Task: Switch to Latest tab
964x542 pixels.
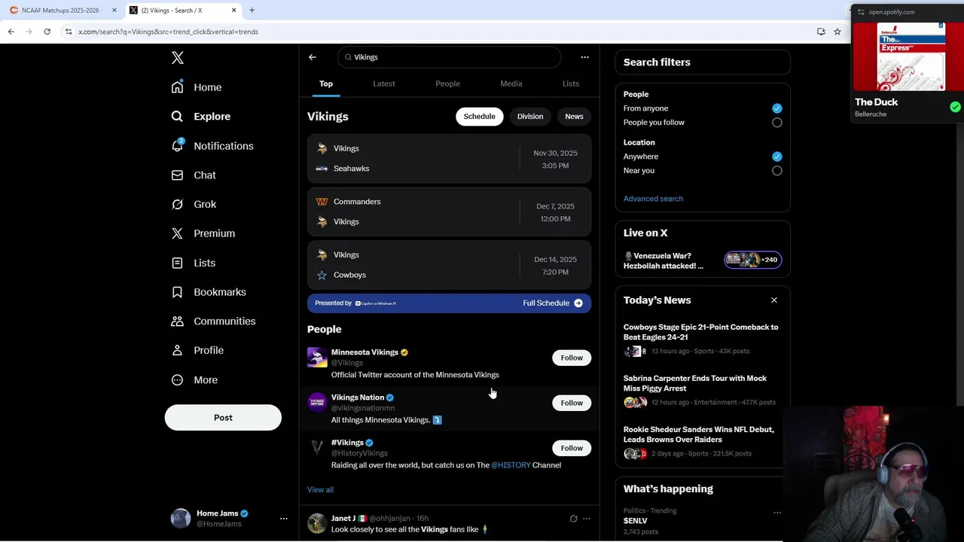Action: 384,84
